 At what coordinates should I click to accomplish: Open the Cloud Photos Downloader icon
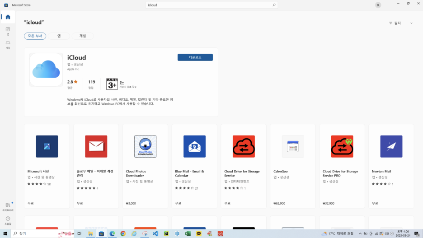(145, 146)
